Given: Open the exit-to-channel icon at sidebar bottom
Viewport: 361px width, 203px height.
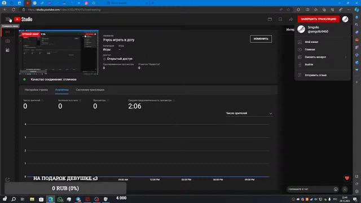Looking at the screenshot, I should [7, 179].
